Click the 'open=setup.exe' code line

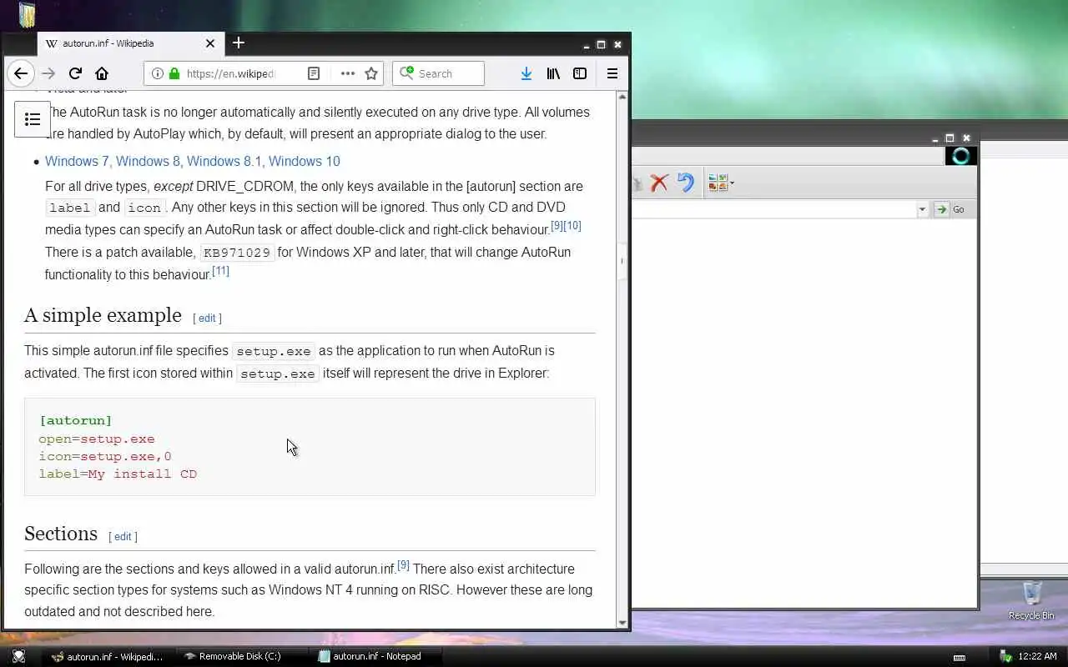click(97, 439)
